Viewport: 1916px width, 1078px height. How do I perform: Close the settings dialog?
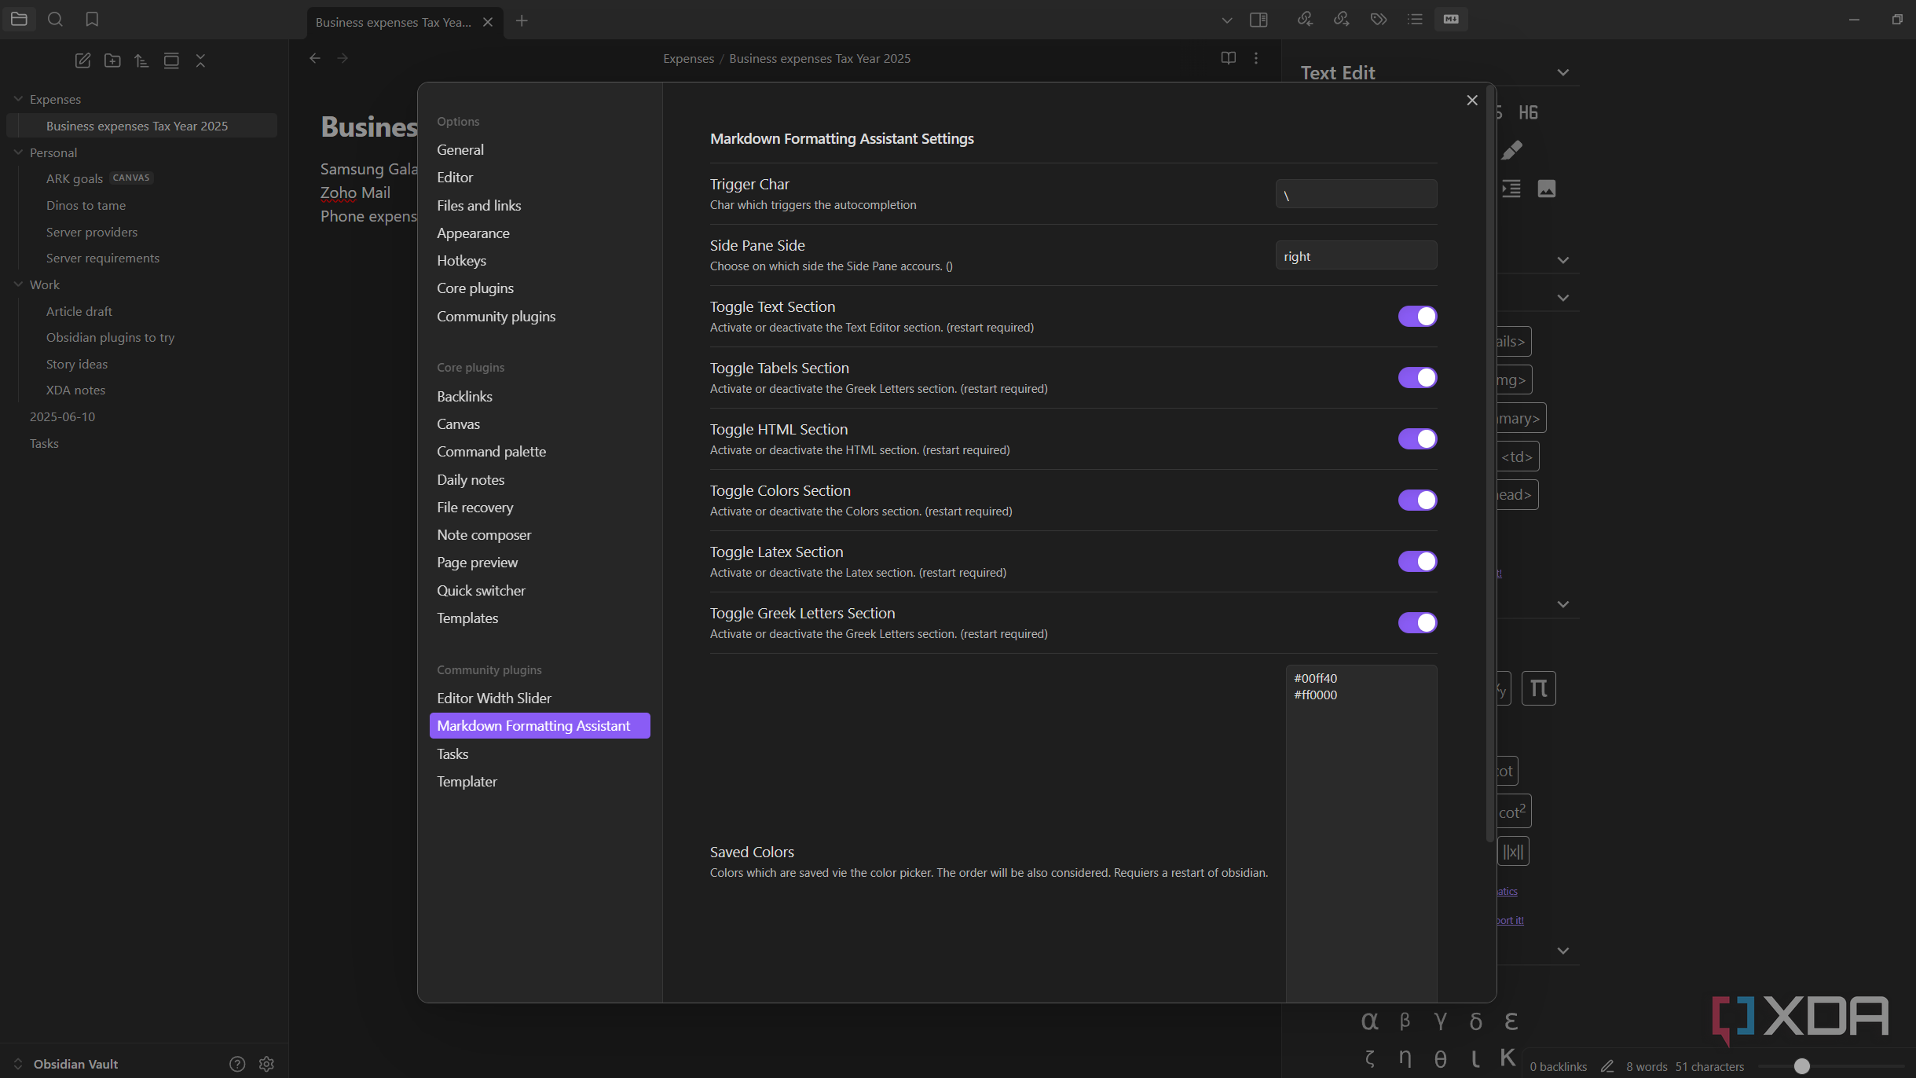pyautogui.click(x=1472, y=100)
